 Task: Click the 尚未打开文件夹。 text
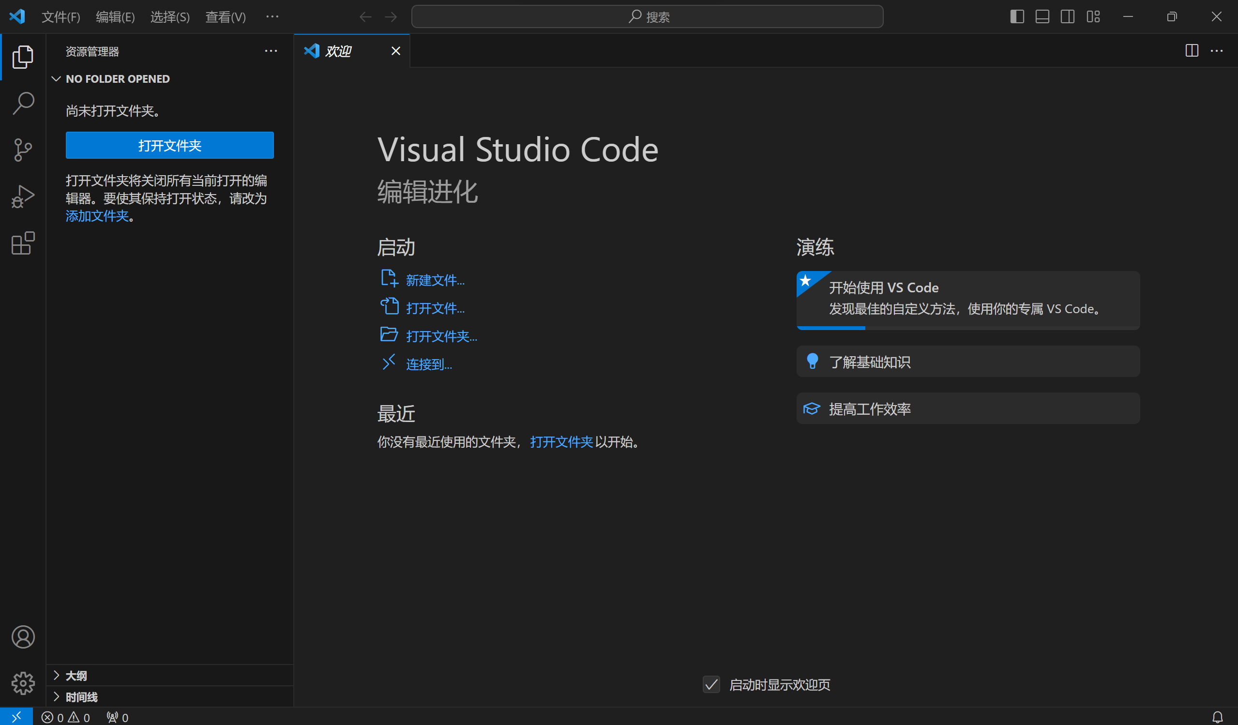pyautogui.click(x=114, y=110)
